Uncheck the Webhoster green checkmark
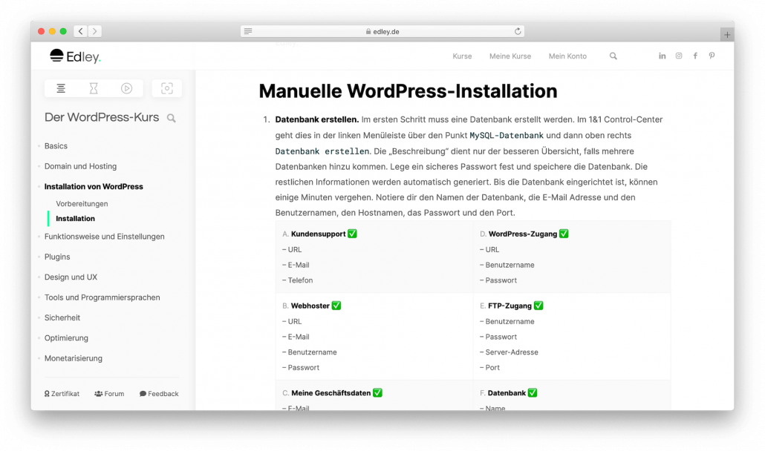The image size is (765, 451). [336, 305]
